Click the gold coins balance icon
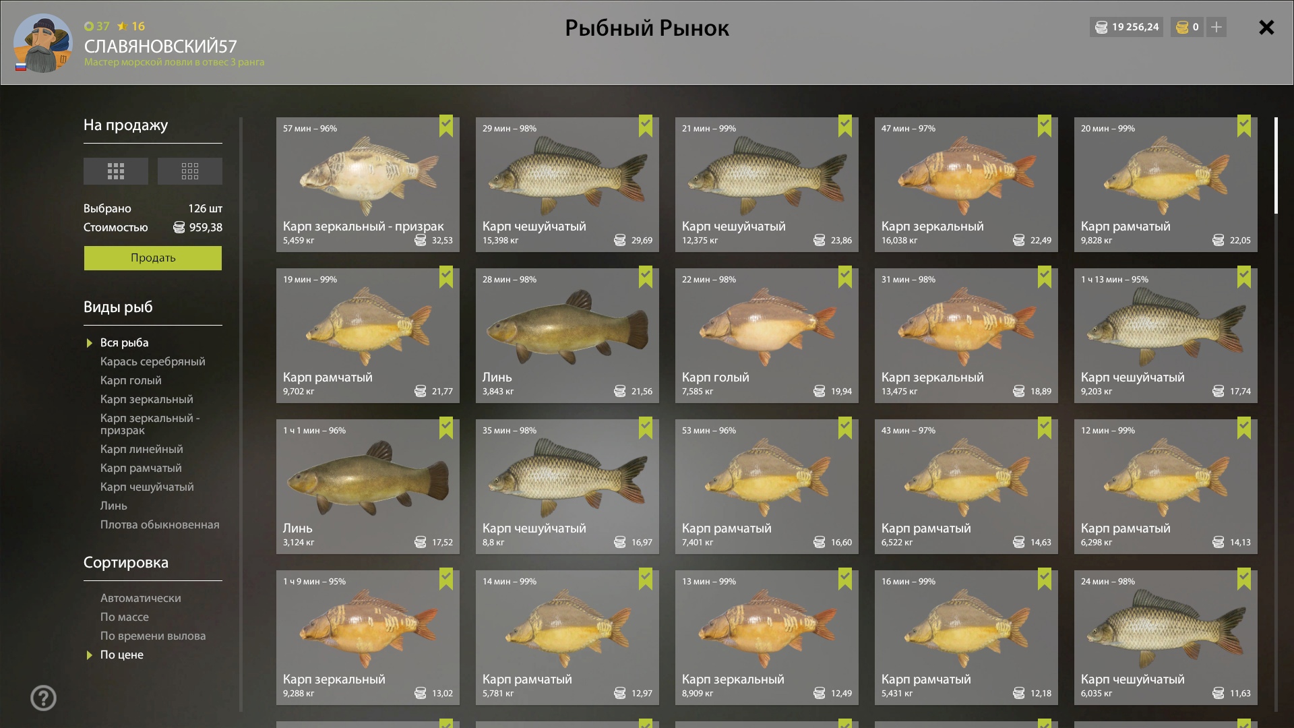Screen dimensions: 1294x728 coord(1182,27)
